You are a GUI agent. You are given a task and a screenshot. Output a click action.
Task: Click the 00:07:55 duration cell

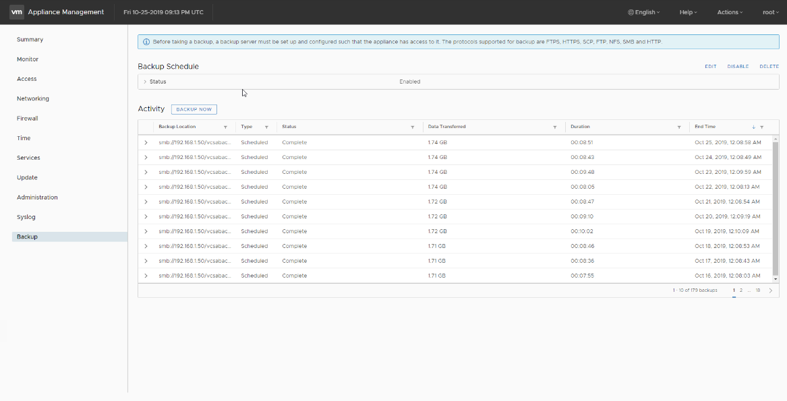[x=582, y=276]
